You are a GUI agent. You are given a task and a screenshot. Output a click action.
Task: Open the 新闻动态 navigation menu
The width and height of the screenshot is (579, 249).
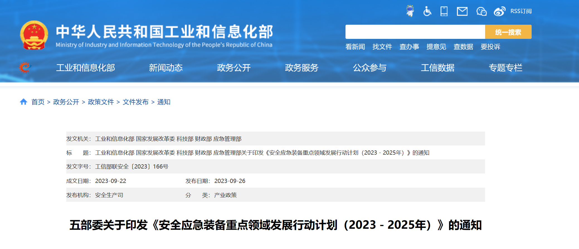(x=166, y=68)
